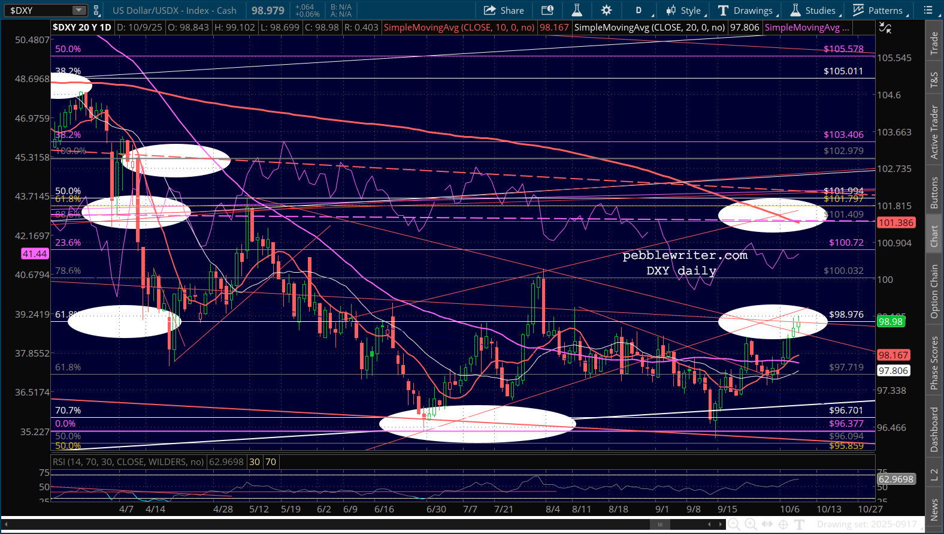Click the flask icon beside the gear
The width and height of the screenshot is (944, 534).
coord(577,10)
